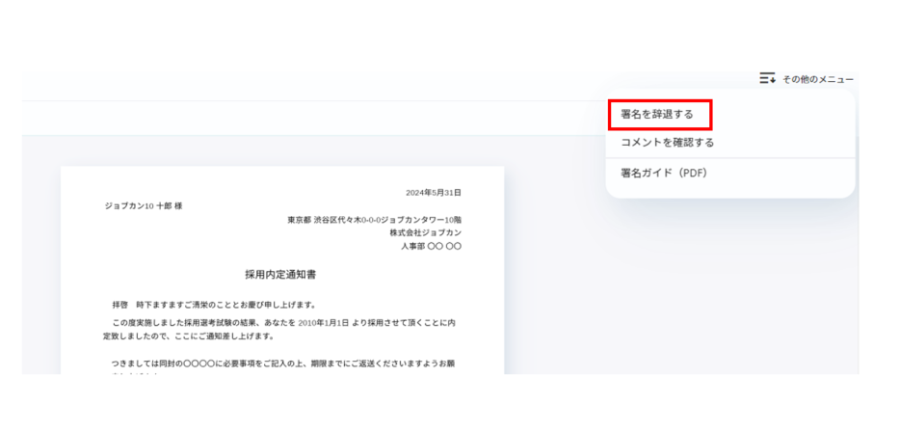
Task: Click gray background right of the document
Action: click(x=674, y=289)
